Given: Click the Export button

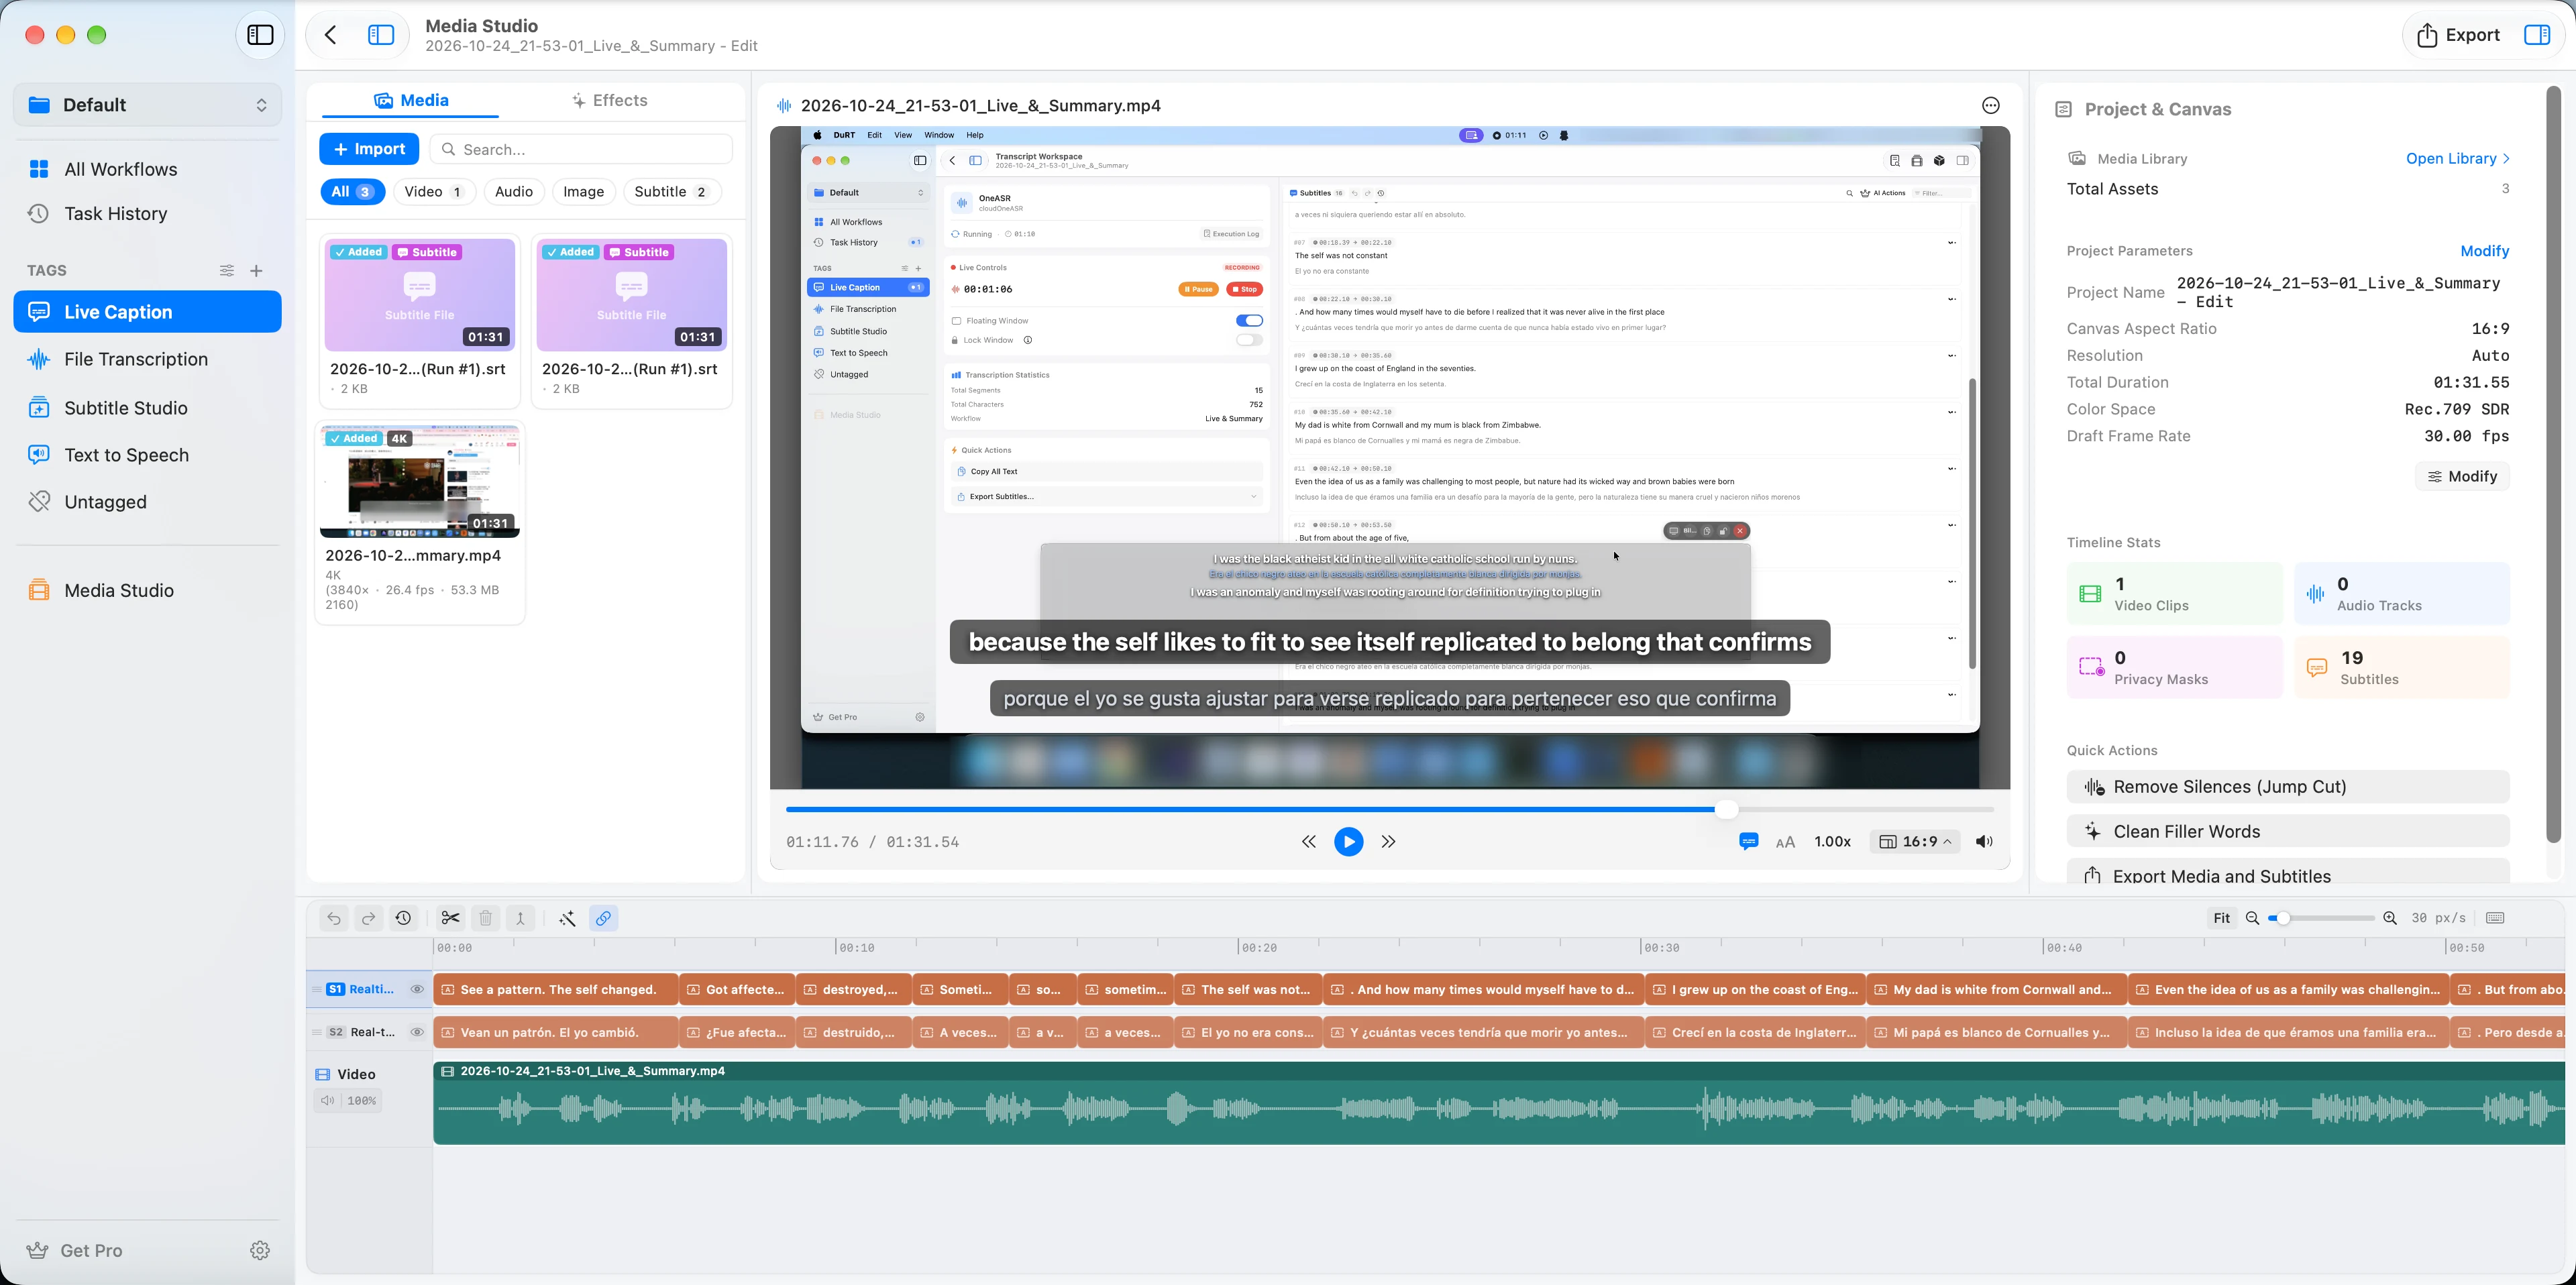Looking at the screenshot, I should tap(2458, 35).
